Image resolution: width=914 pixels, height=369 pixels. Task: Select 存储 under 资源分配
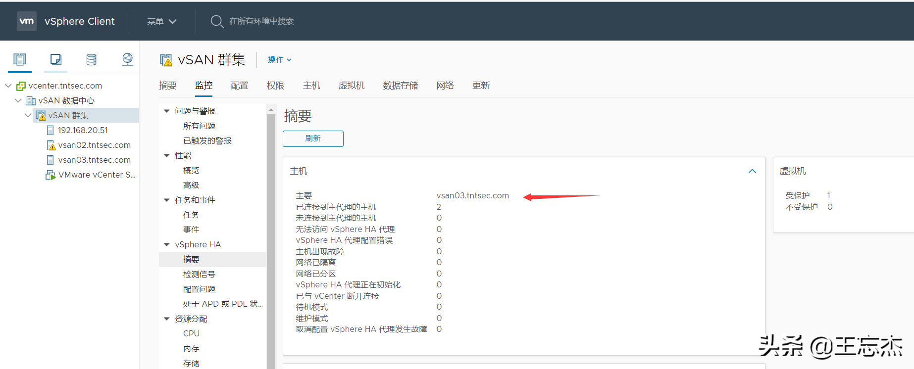coord(191,363)
